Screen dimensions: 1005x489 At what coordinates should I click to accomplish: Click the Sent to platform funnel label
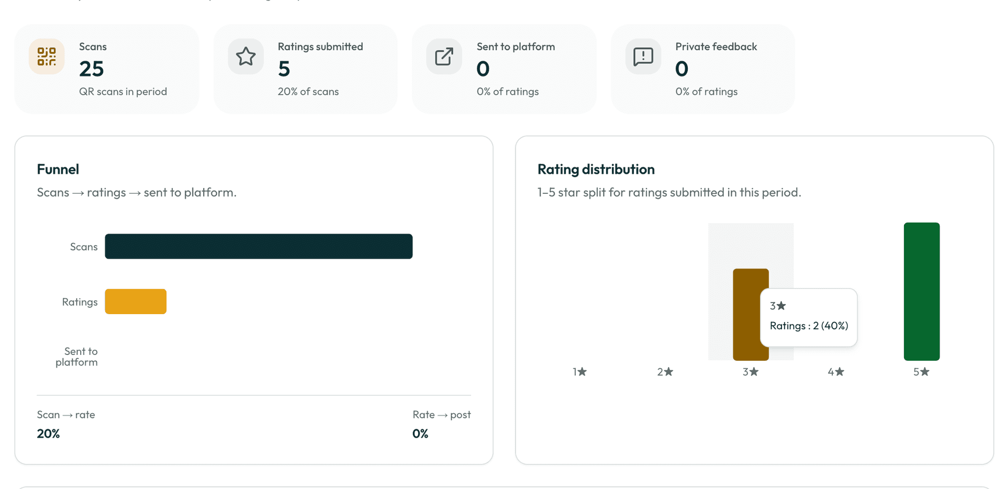pos(77,357)
